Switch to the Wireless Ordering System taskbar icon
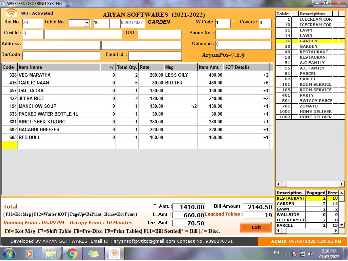Screen dimensions: 348x261 [114, 254]
